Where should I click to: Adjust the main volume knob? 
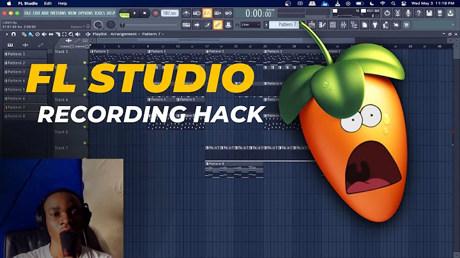(98, 25)
